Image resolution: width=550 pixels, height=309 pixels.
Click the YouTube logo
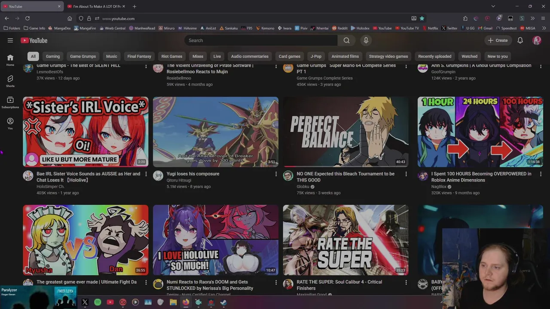pyautogui.click(x=34, y=40)
